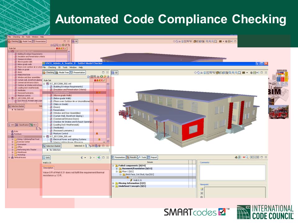Click the maximize-panel icon of the 3D view
298x223 pixels.
tap(262, 72)
